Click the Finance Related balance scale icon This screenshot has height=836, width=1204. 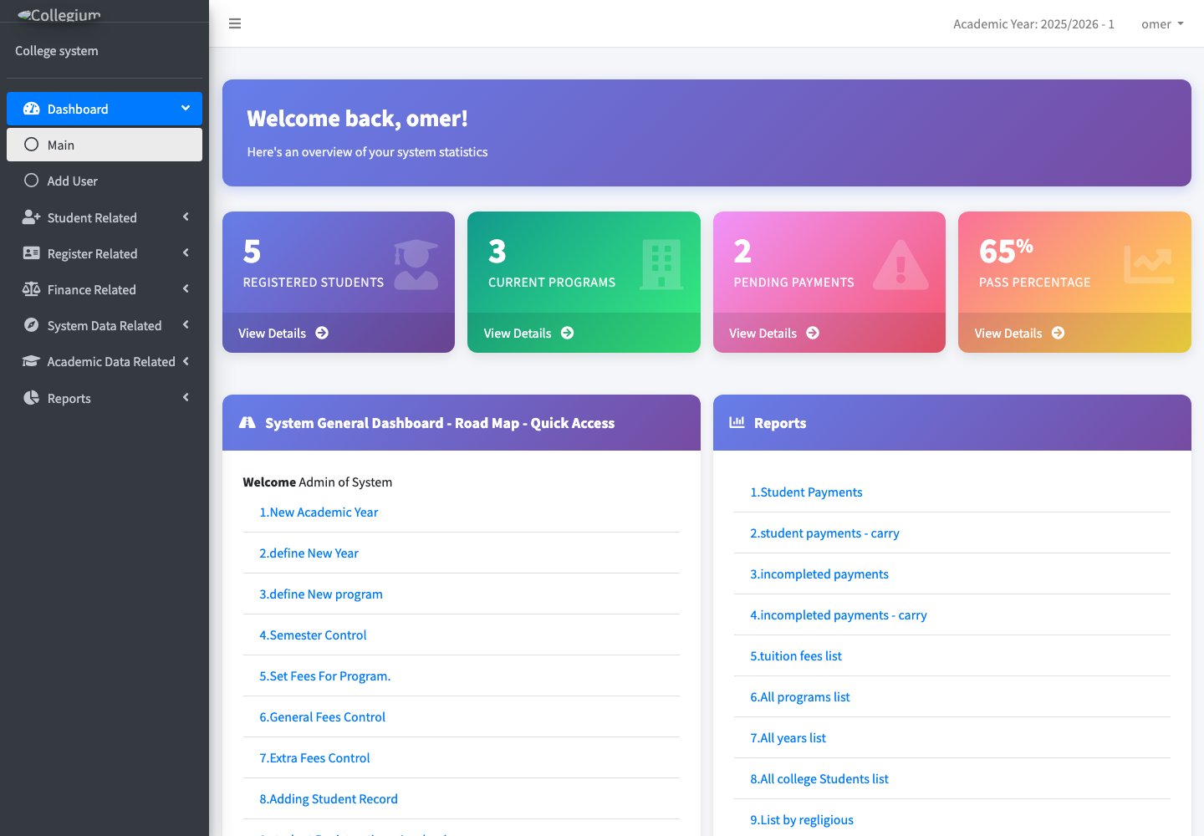click(x=32, y=289)
